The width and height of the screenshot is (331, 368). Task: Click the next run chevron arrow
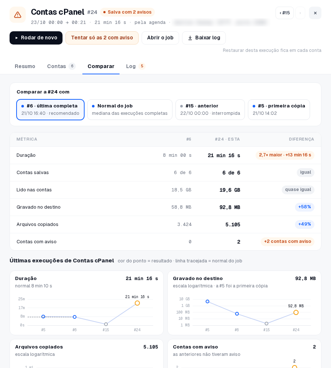click(300, 13)
